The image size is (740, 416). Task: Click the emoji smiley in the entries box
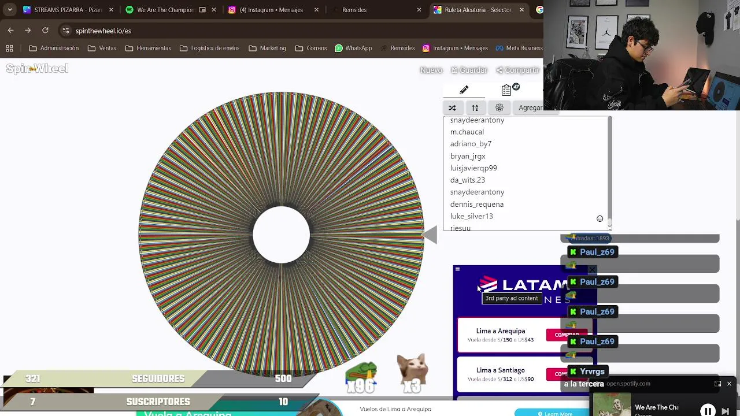pos(600,219)
